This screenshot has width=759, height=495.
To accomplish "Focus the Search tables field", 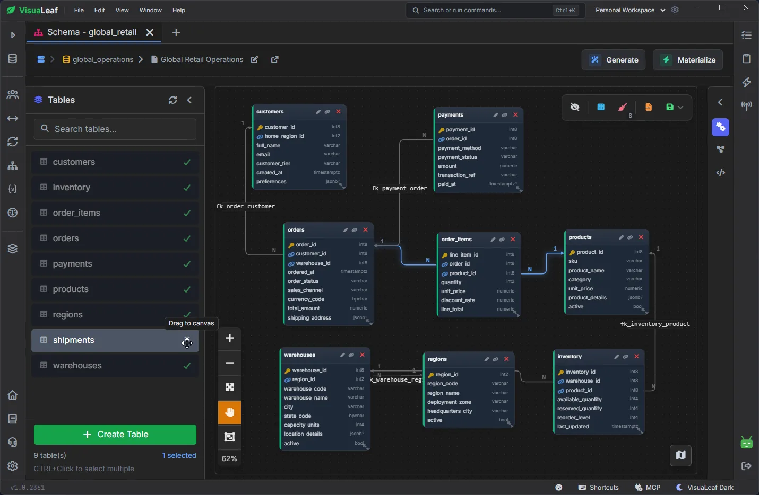I will [x=115, y=129].
